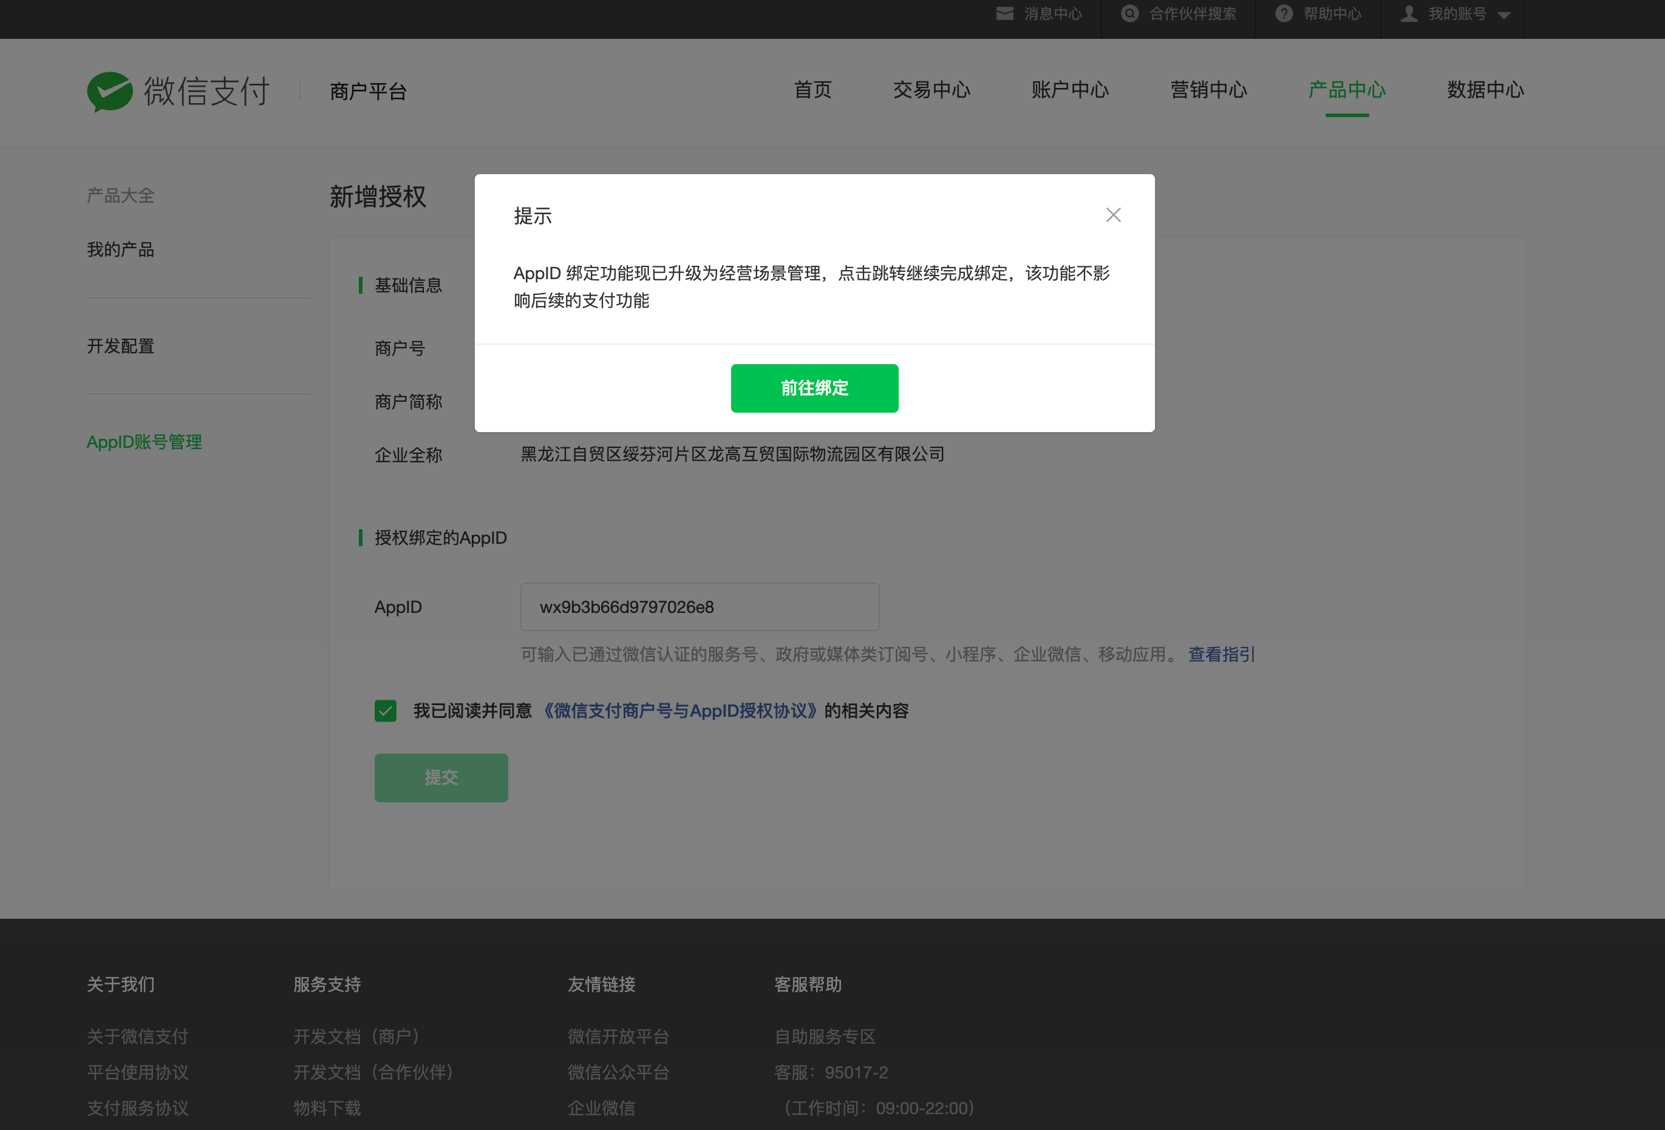Click the my account user icon
The width and height of the screenshot is (1665, 1130).
1409,13
